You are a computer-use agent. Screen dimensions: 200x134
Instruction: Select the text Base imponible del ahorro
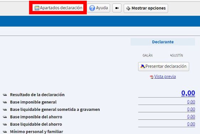click(36, 117)
